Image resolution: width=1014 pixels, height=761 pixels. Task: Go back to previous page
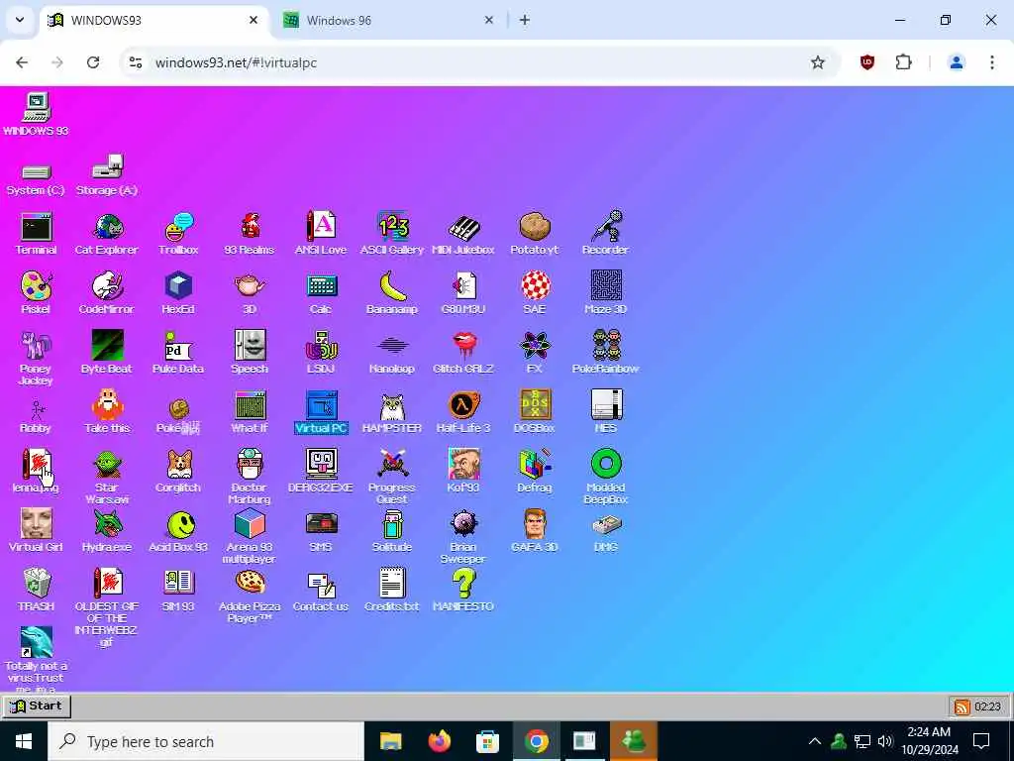click(x=22, y=62)
